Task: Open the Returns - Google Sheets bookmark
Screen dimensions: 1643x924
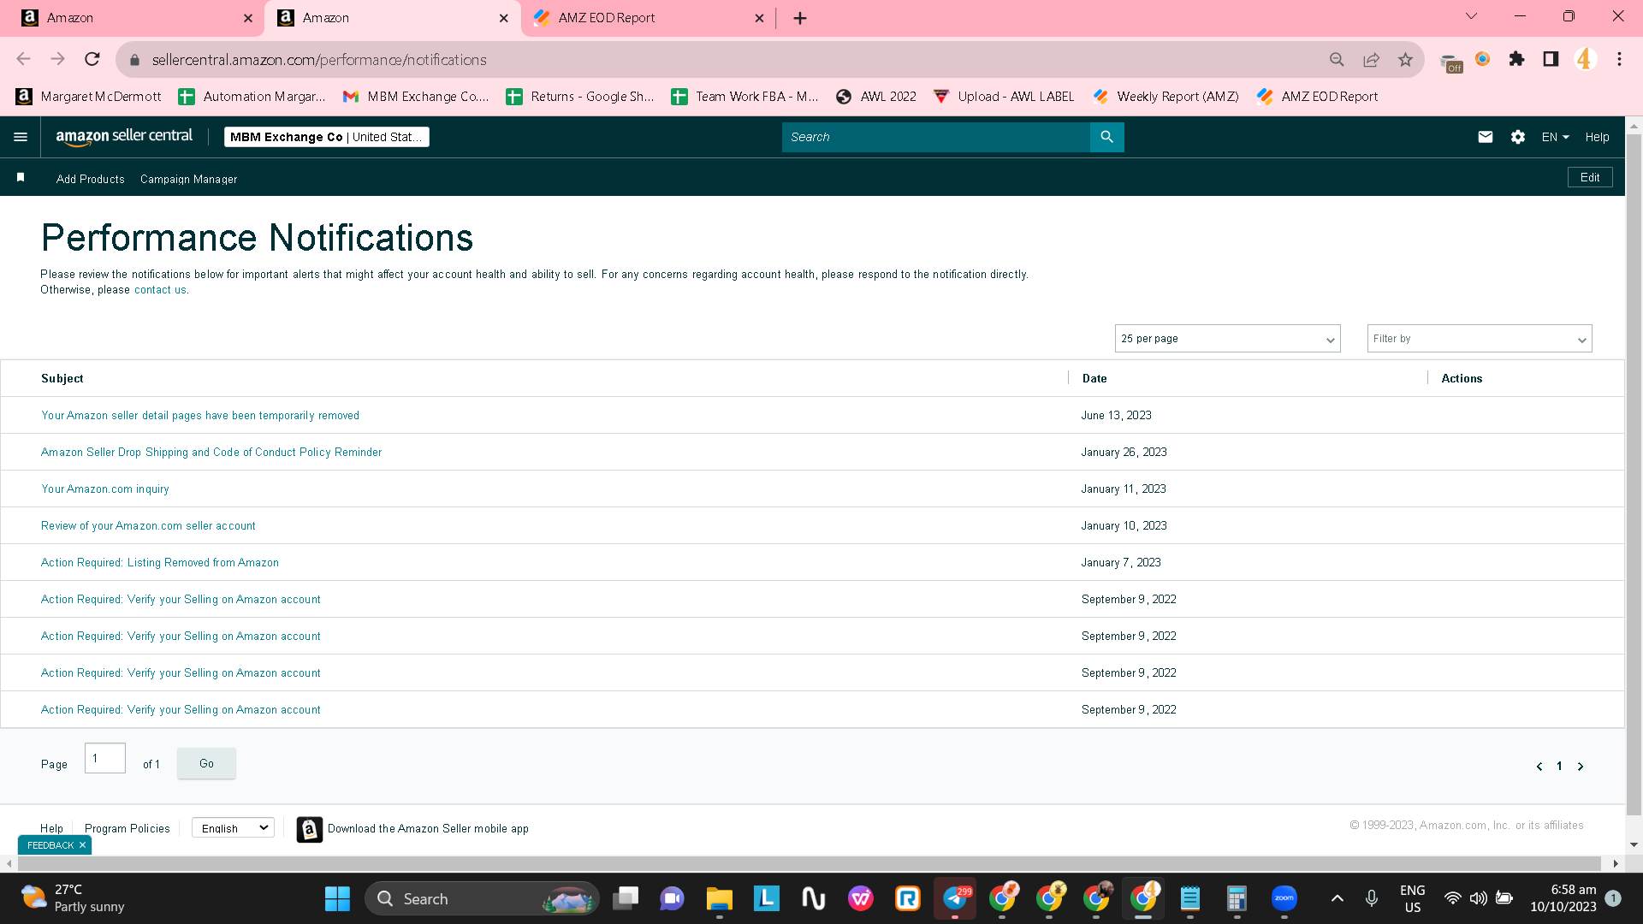Action: point(580,97)
